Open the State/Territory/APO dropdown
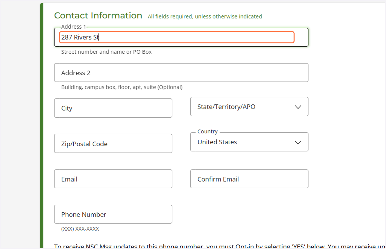386x249 pixels. pyautogui.click(x=249, y=107)
